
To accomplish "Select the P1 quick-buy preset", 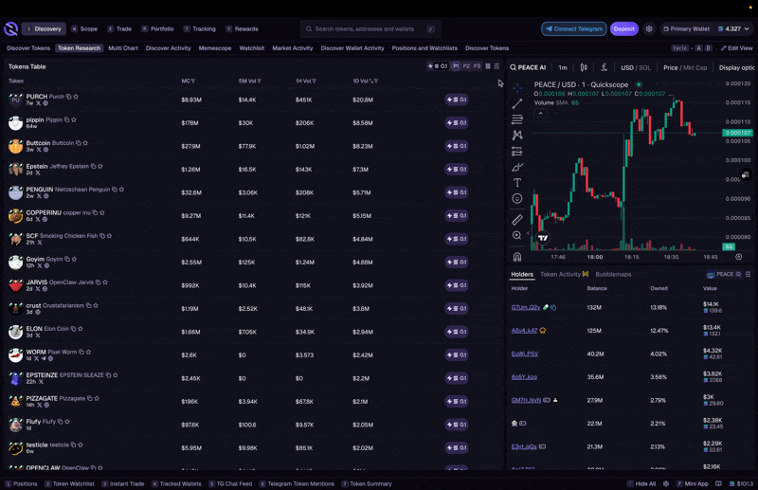I will click(456, 66).
